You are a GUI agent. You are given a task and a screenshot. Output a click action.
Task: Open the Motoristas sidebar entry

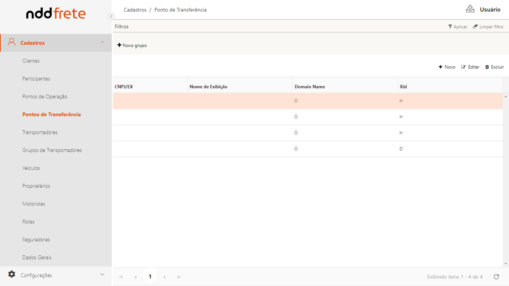[34, 204]
